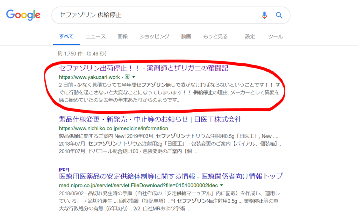Open the ツール menu
The image size is (358, 224).
coord(275,36)
